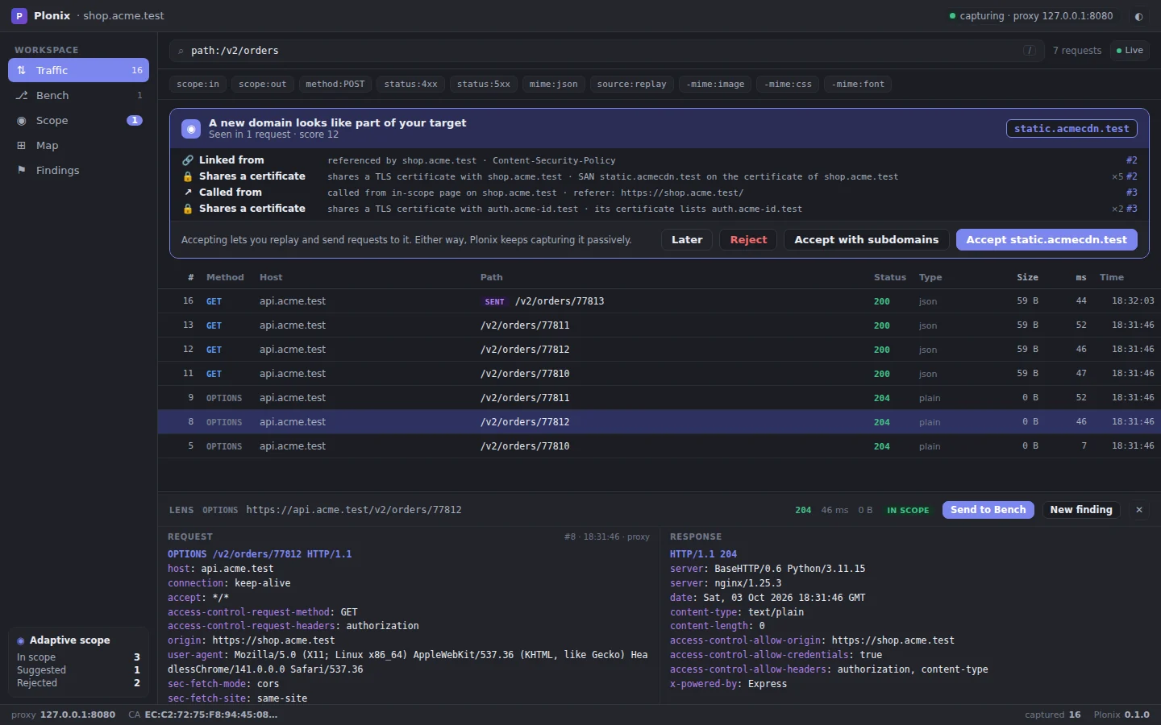Click Accept with subdomains
Image resolution: width=1161 pixels, height=725 pixels.
(x=867, y=239)
